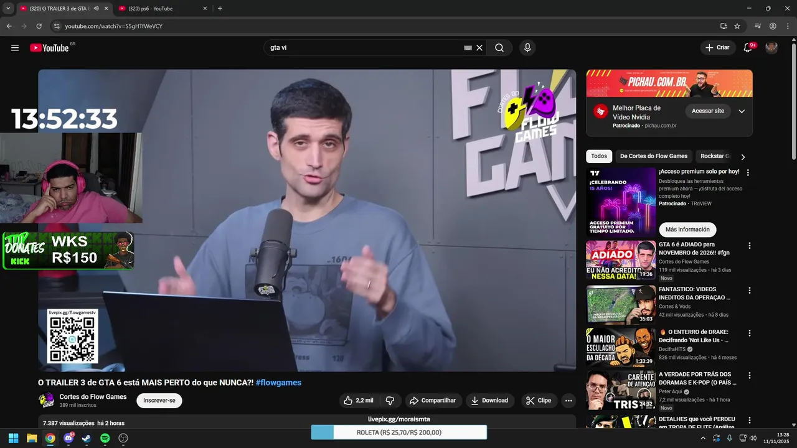View site information icon in address bar
The height and width of the screenshot is (448, 797).
[57, 26]
